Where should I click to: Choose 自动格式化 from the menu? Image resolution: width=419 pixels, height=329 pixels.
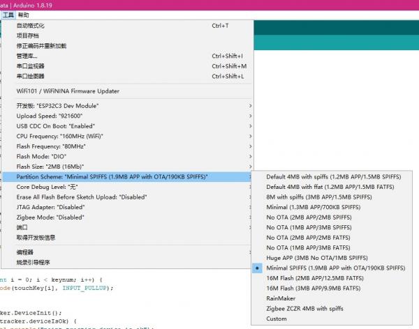pos(127,26)
